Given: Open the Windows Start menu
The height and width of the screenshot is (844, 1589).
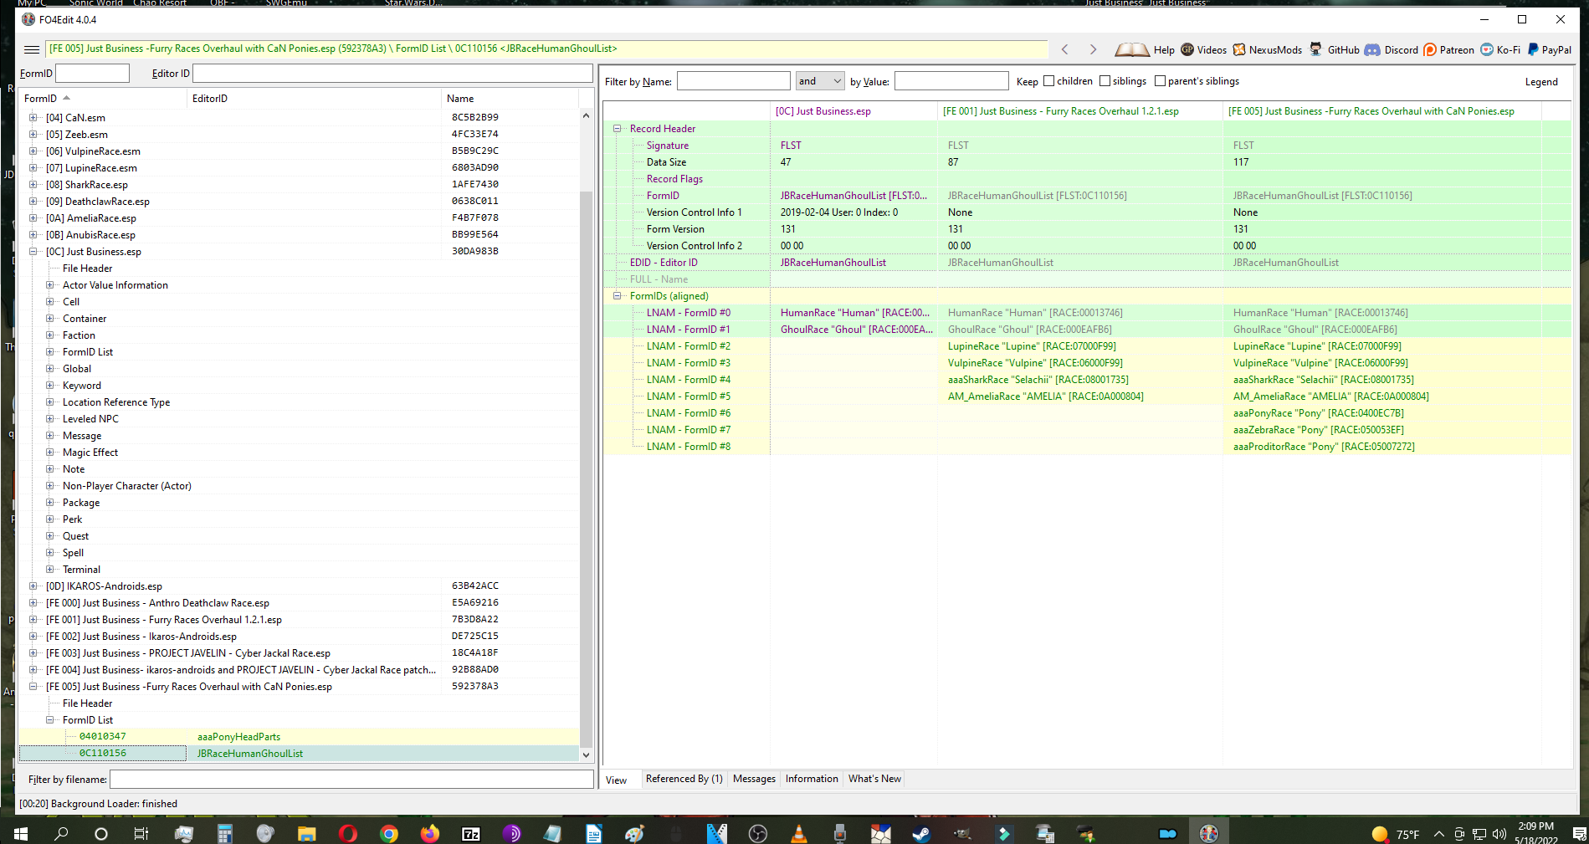Looking at the screenshot, I should point(21,833).
